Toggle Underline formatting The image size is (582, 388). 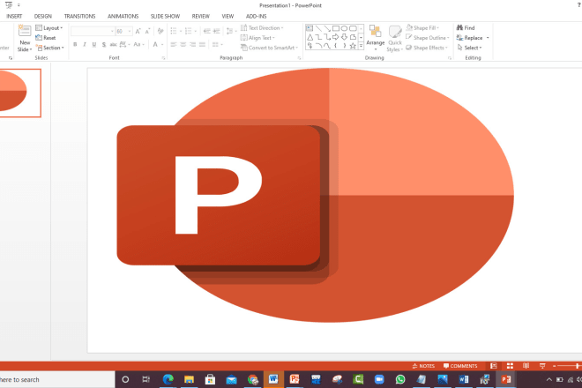(94, 45)
